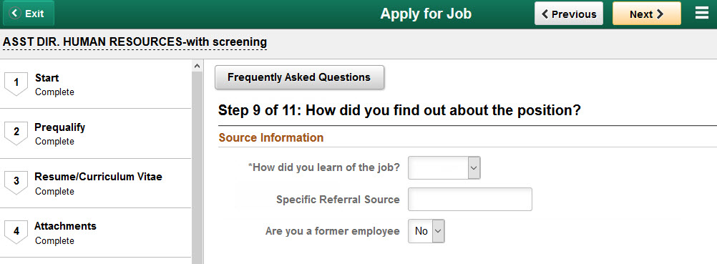Open Frequently Asked Questions
The height and width of the screenshot is (264, 717).
click(300, 77)
